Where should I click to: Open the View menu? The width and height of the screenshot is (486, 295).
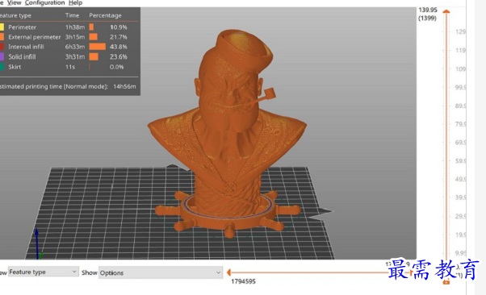click(x=15, y=2)
